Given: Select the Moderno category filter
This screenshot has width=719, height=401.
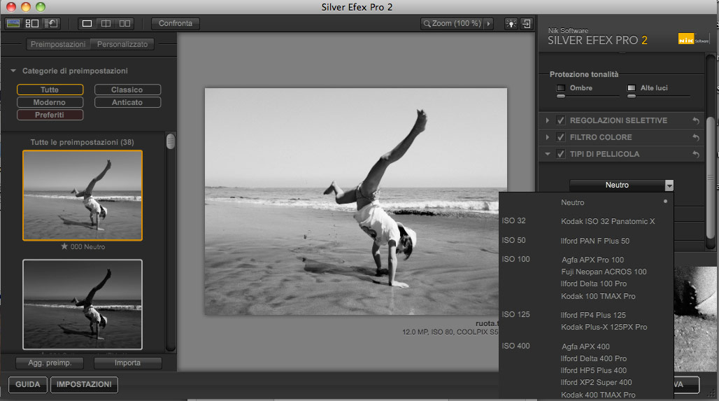Looking at the screenshot, I should (50, 102).
